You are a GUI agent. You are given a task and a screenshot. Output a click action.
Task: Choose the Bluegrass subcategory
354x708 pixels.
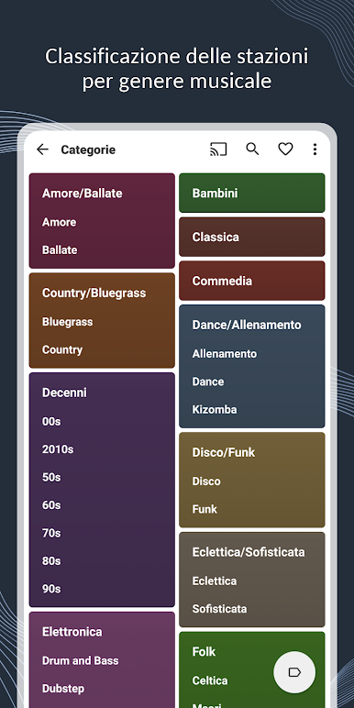[x=67, y=322]
